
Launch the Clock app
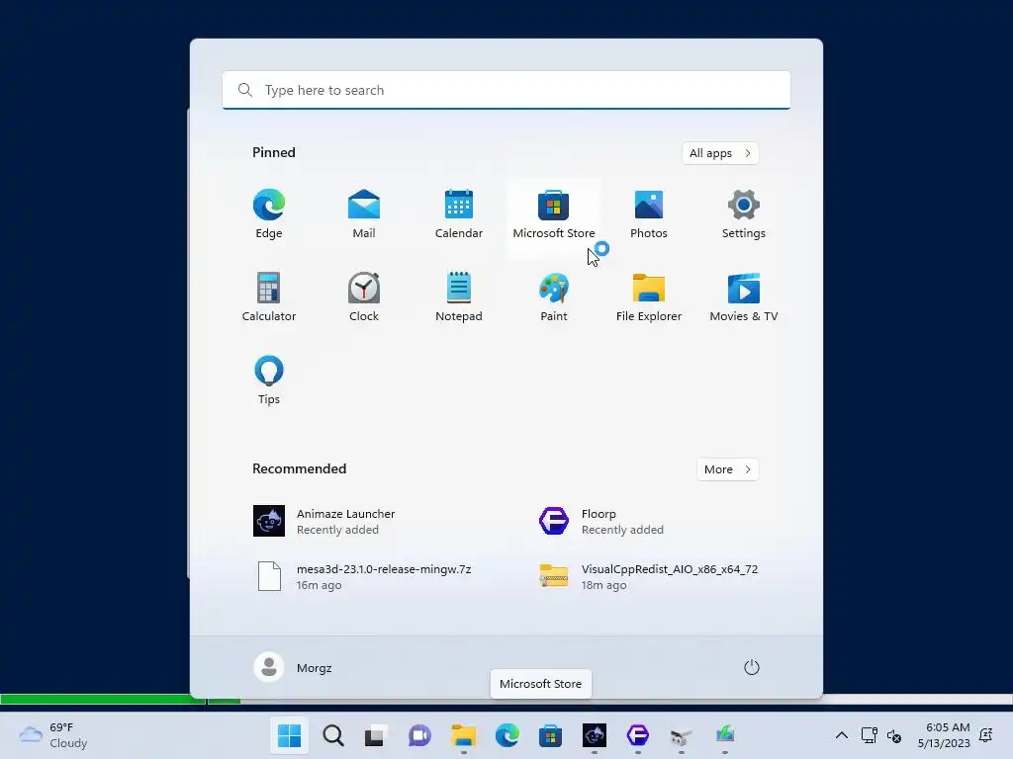pos(364,297)
